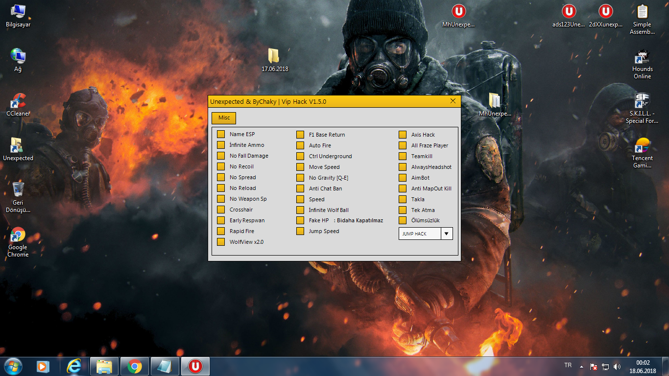Image resolution: width=669 pixels, height=376 pixels.
Task: Open the volume control in tray
Action: coord(617,366)
